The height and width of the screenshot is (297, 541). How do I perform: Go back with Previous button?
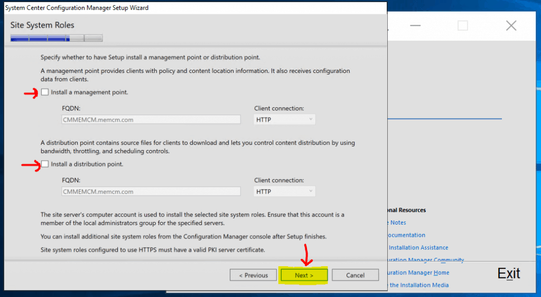tap(253, 275)
